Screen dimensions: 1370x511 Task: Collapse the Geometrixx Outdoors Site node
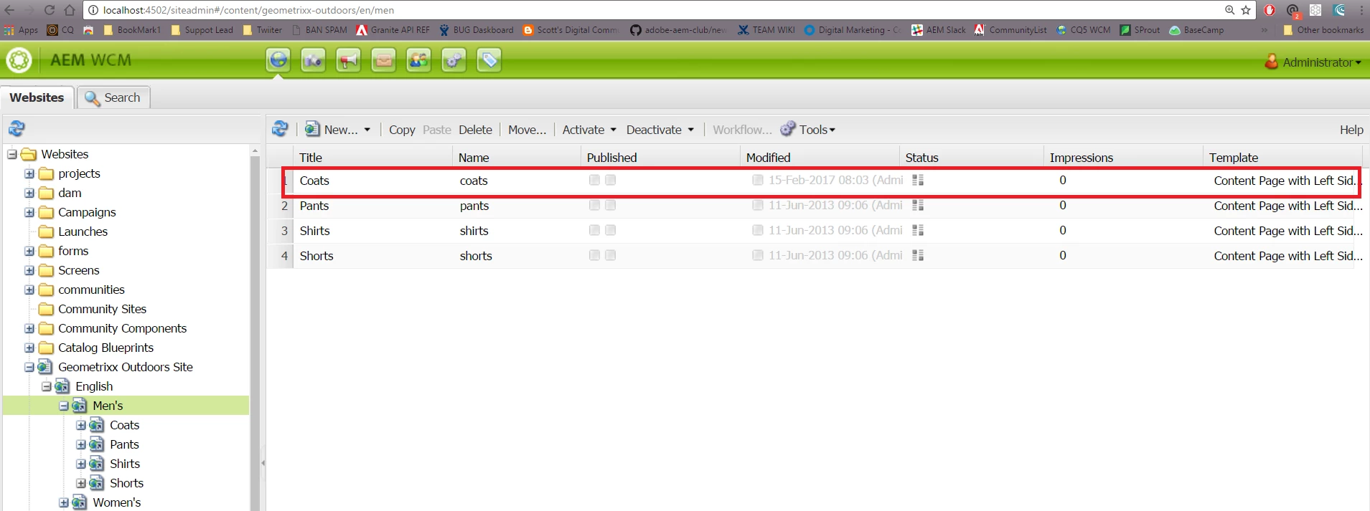[x=29, y=367]
